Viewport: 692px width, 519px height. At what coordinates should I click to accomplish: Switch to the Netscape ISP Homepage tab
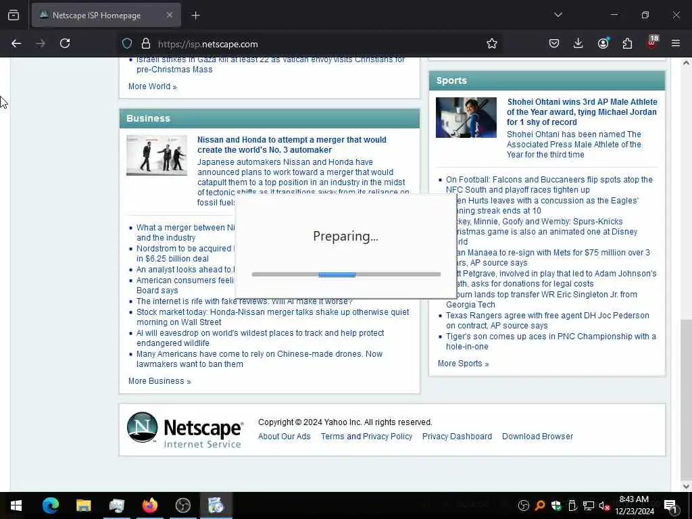tap(106, 15)
